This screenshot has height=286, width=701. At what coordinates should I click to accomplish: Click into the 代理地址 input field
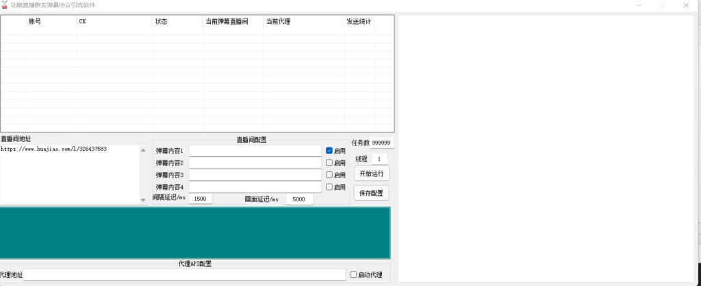click(184, 274)
